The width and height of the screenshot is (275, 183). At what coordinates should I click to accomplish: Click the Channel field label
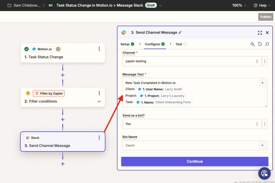pos(129,53)
